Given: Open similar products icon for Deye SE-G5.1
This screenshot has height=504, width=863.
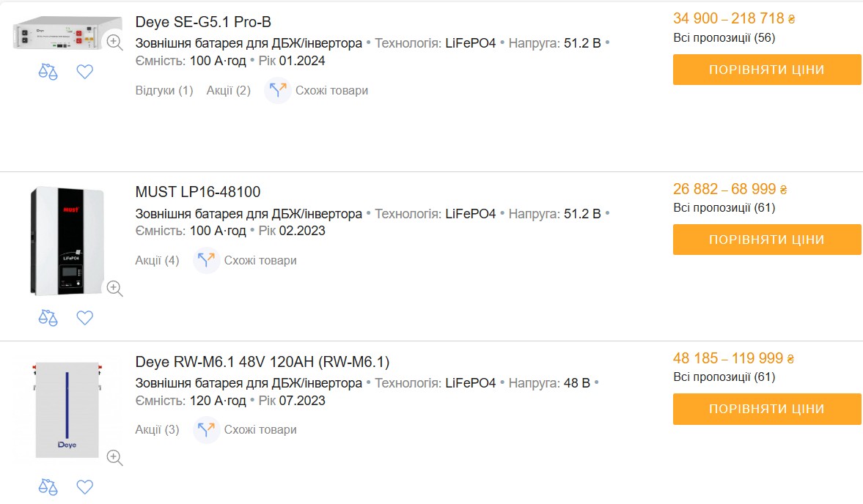Looking at the screenshot, I should coord(278,91).
